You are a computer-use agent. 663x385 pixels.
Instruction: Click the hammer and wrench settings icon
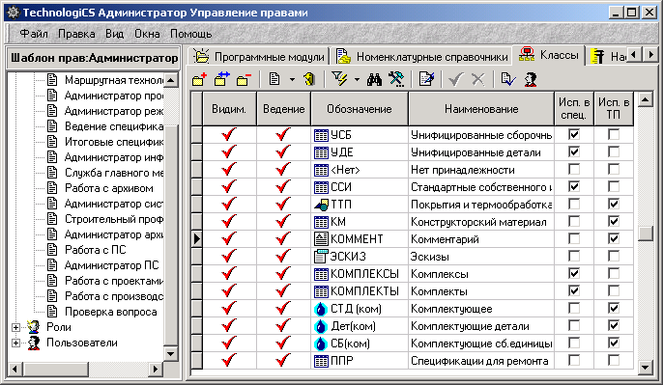tap(396, 79)
